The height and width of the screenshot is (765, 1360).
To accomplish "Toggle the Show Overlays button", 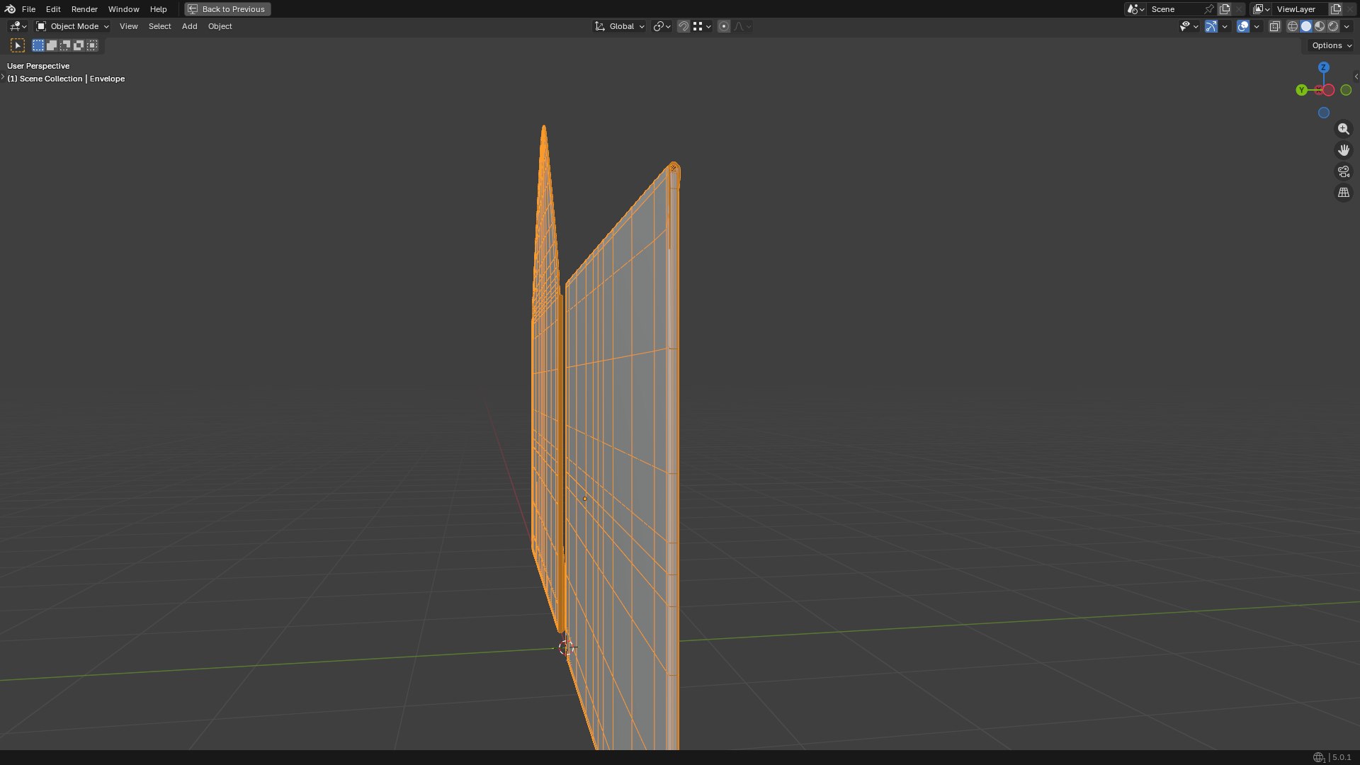I will pos(1243,26).
